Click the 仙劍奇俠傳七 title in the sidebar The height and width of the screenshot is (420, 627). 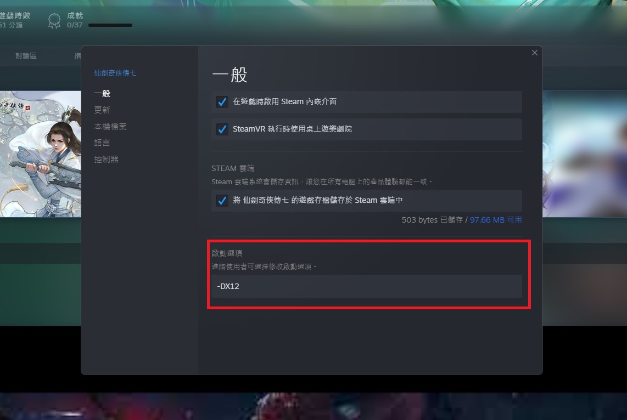click(115, 73)
